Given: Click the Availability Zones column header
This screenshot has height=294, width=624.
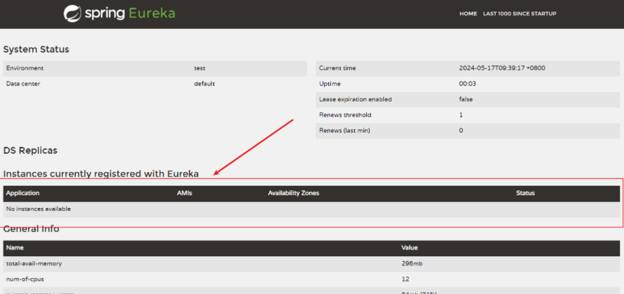Looking at the screenshot, I should 293,193.
